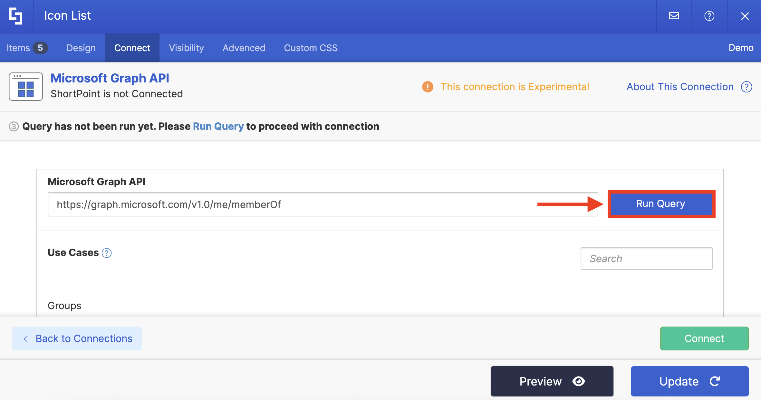Viewport: 761px width, 400px height.
Task: Click the Microsoft Graph API connection icon
Action: (x=26, y=87)
